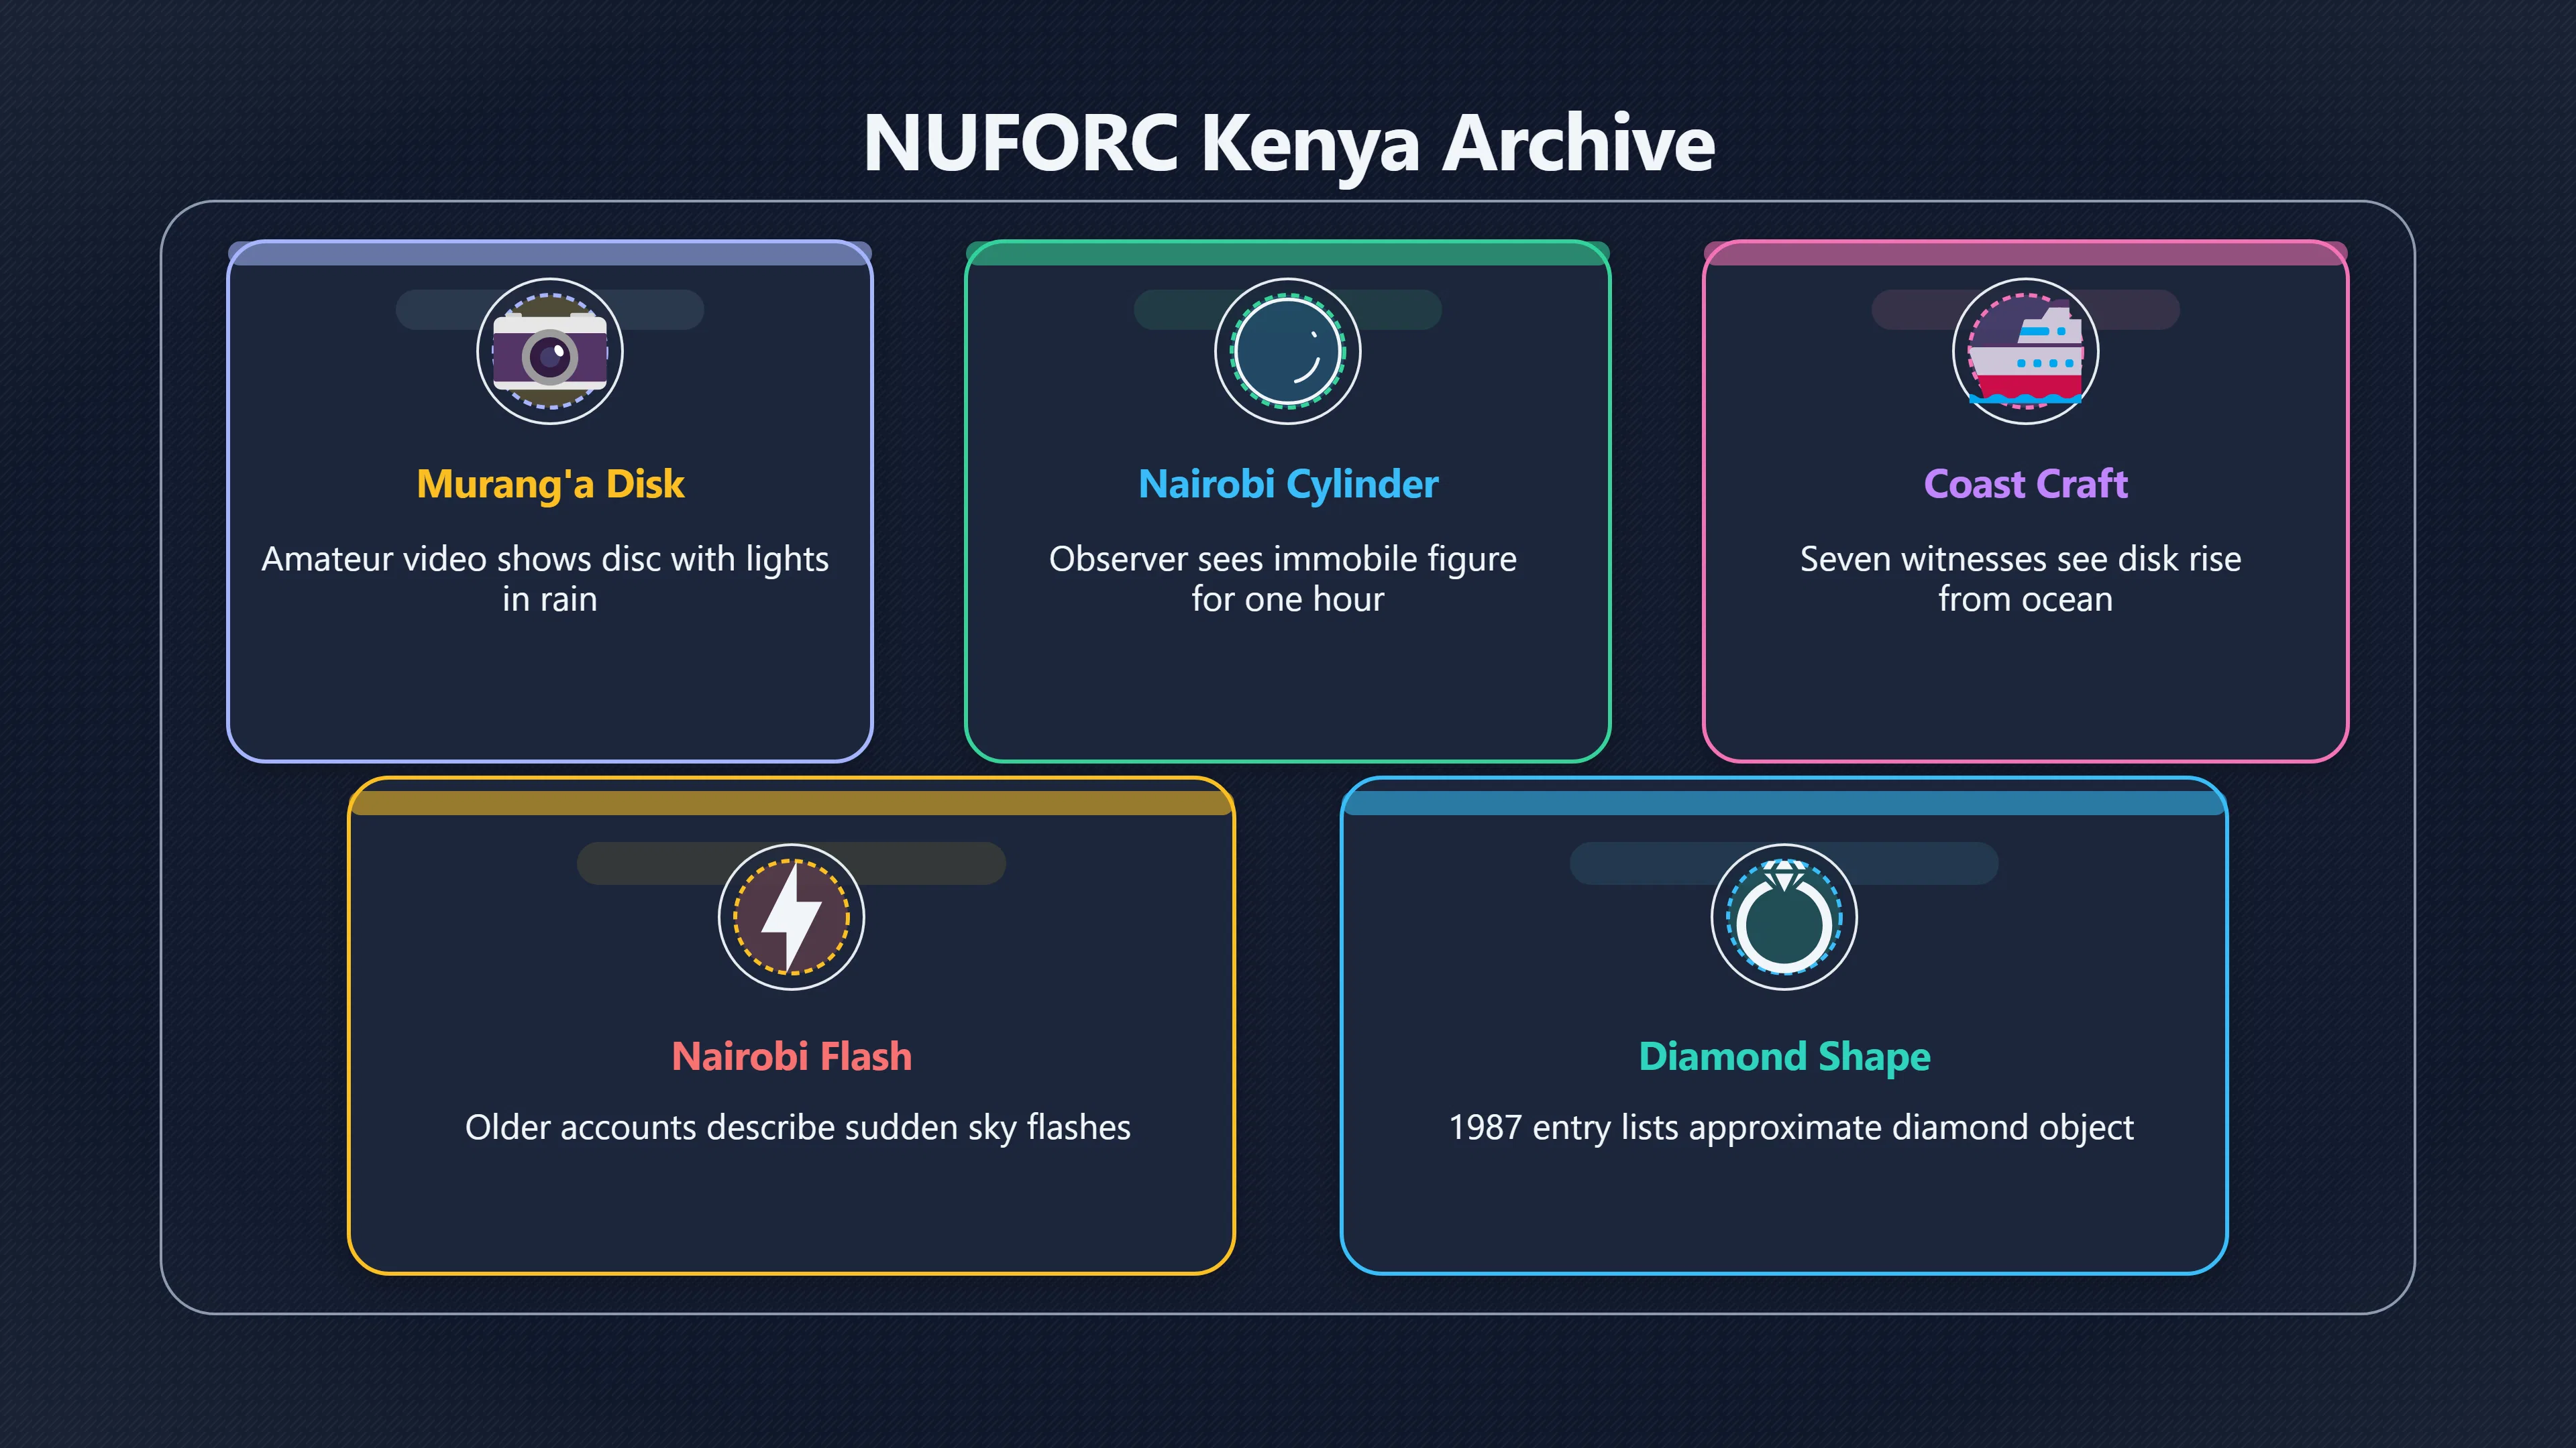
Task: Select the Murang'a Disk heading
Action: point(550,485)
